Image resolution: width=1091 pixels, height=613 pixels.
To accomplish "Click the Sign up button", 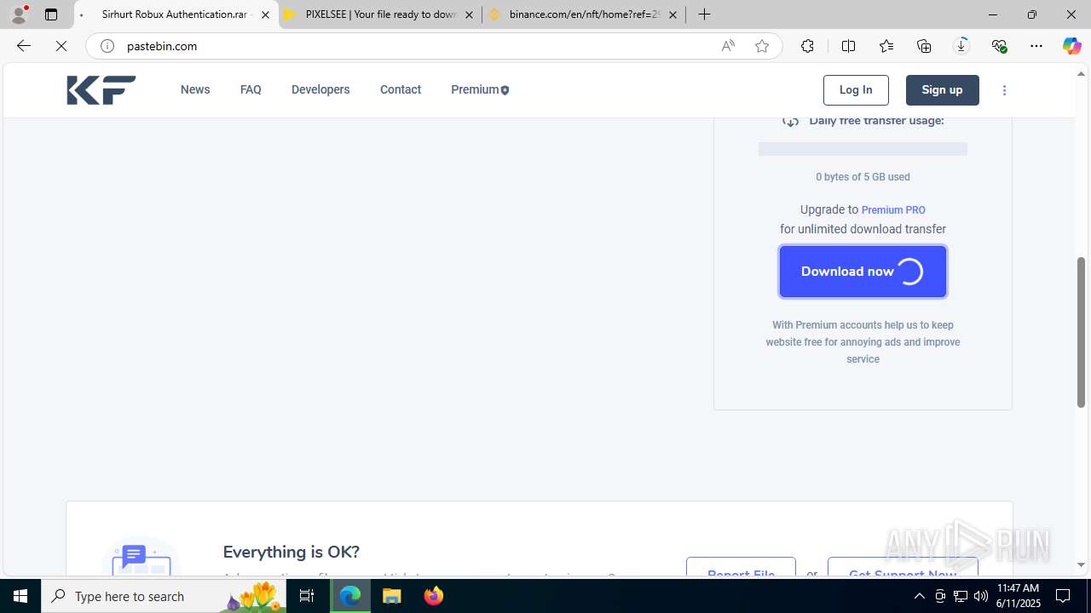I will (942, 90).
